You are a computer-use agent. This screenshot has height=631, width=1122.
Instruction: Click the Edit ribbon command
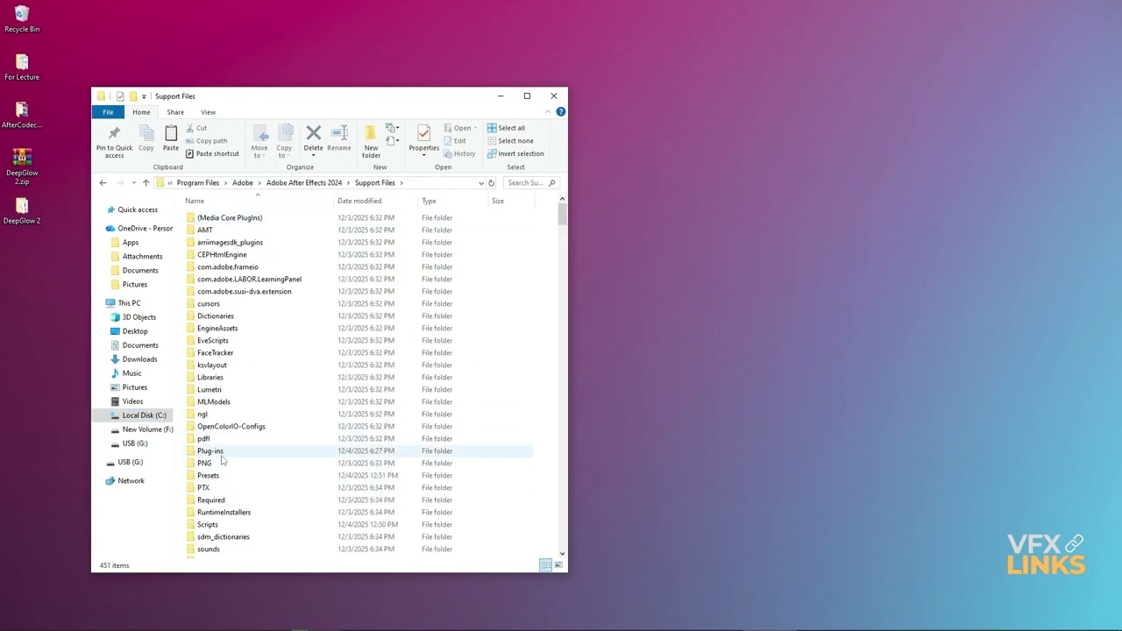[455, 140]
